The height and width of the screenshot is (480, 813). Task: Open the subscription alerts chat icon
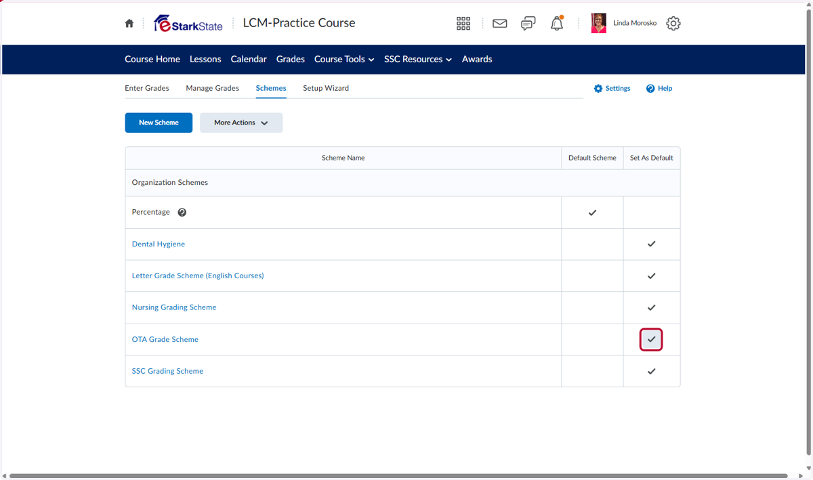pos(528,24)
